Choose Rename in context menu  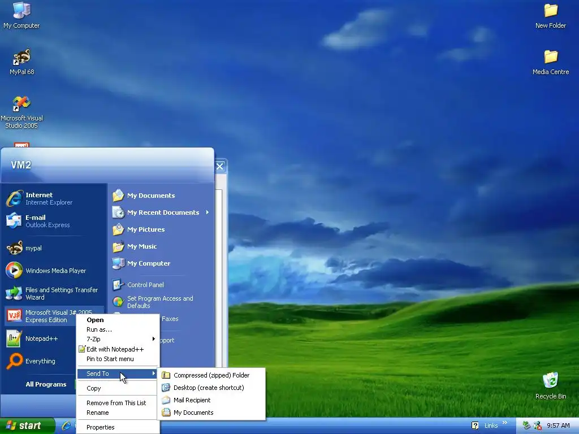118,412
